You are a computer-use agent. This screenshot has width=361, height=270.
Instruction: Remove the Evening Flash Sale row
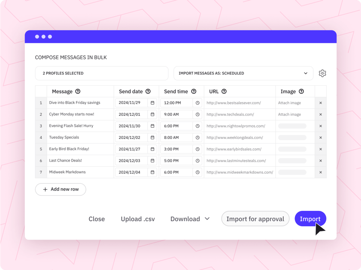pyautogui.click(x=321, y=126)
